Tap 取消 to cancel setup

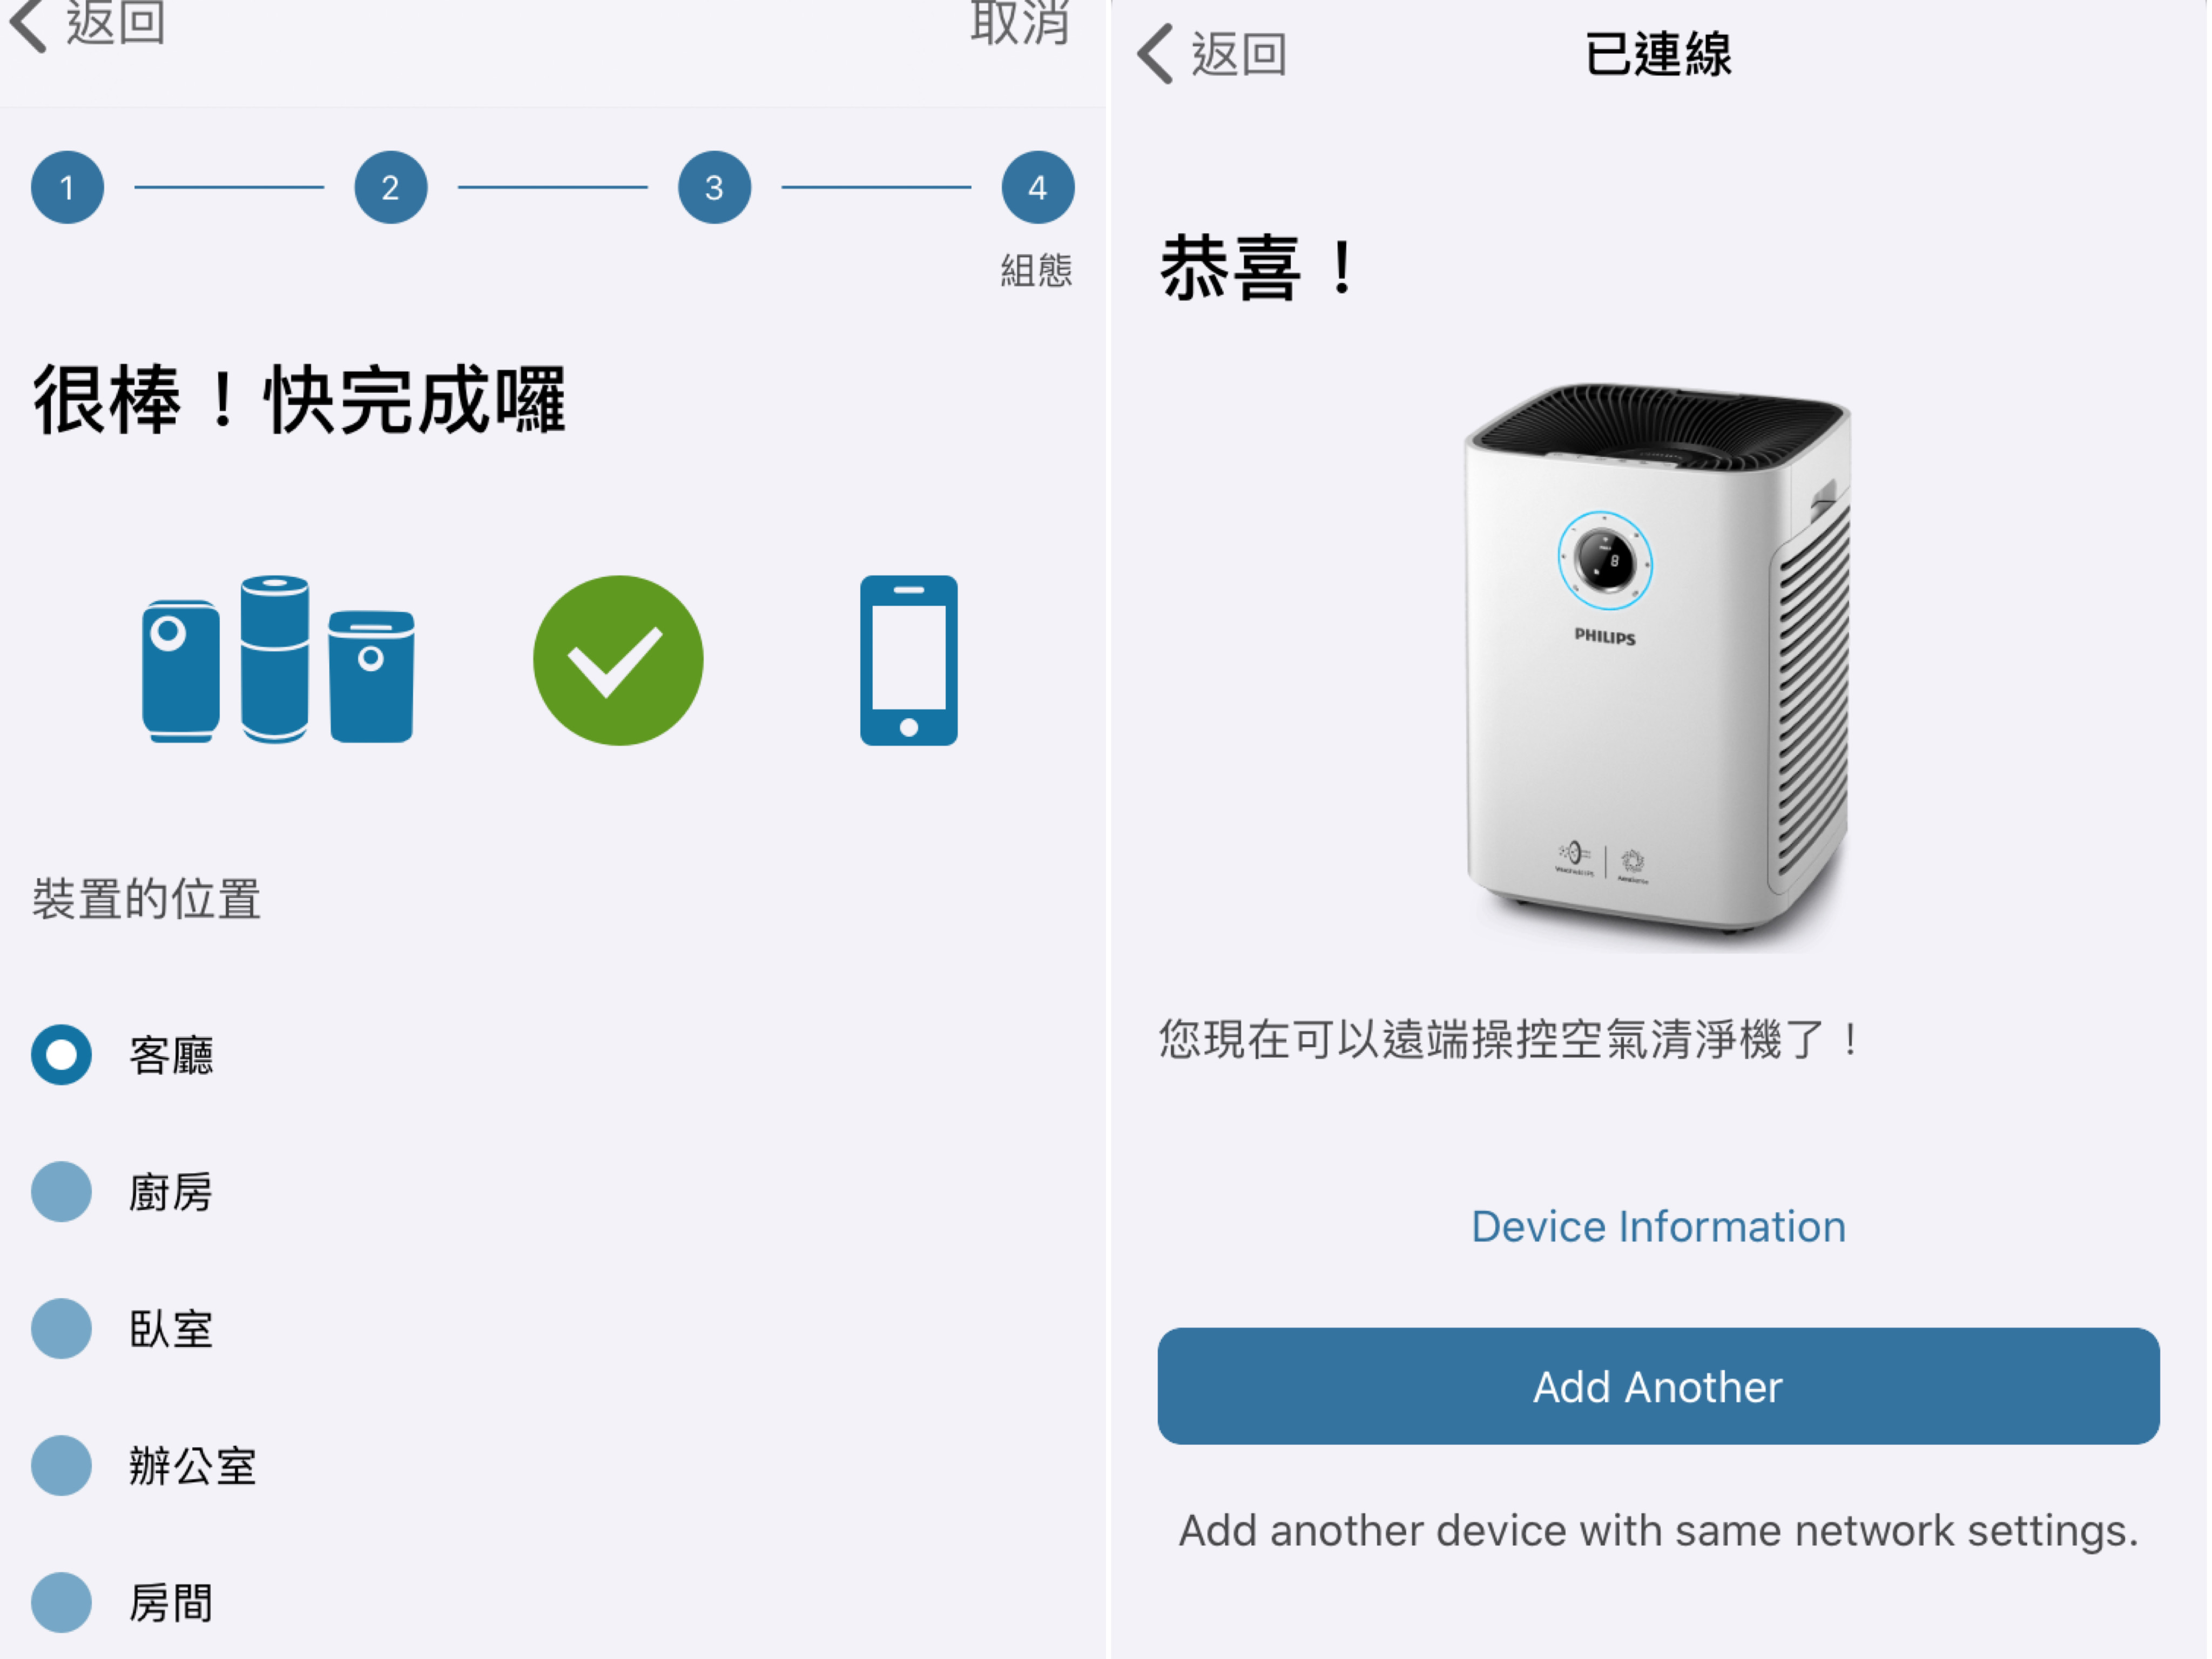(1020, 22)
